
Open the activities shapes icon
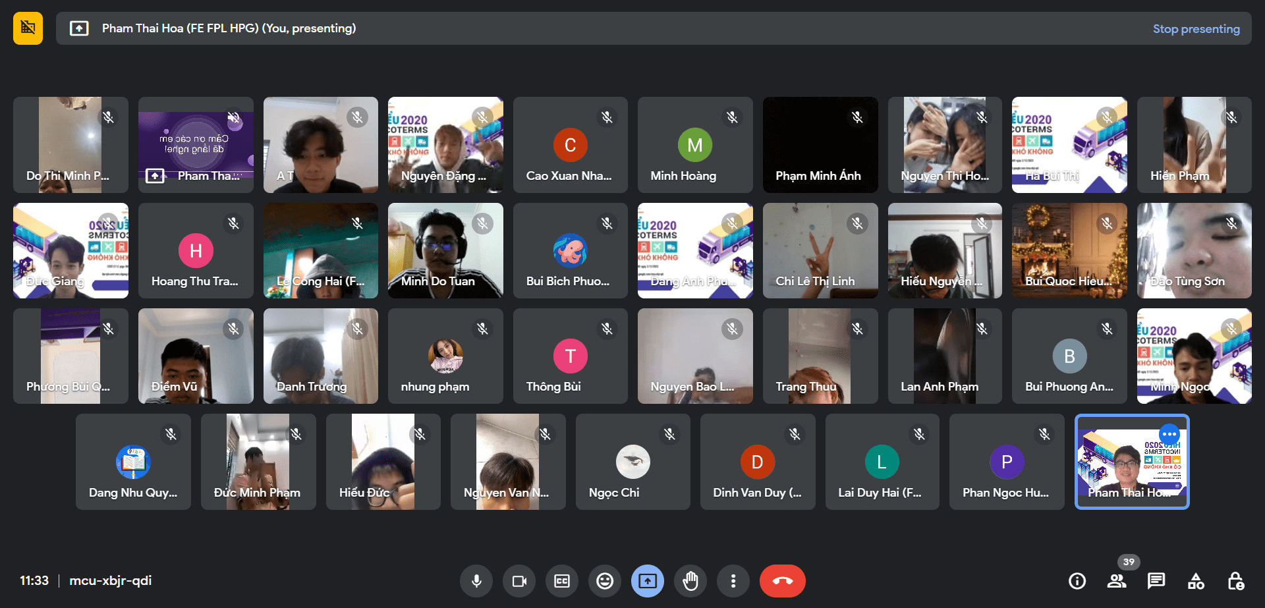click(1196, 581)
